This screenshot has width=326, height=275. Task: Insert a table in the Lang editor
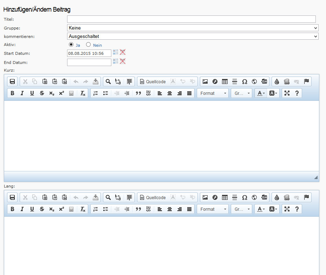(x=225, y=197)
